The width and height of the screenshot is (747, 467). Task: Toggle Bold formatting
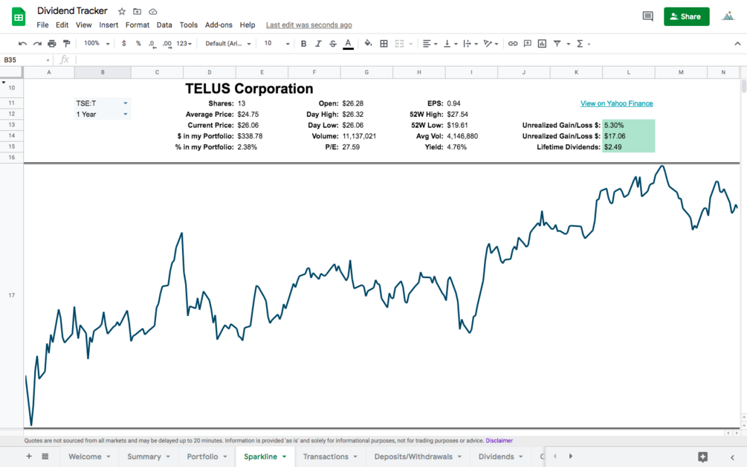(x=303, y=43)
